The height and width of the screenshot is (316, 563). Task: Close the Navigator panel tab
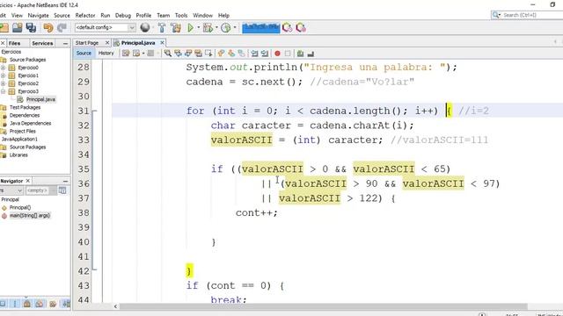(27, 181)
